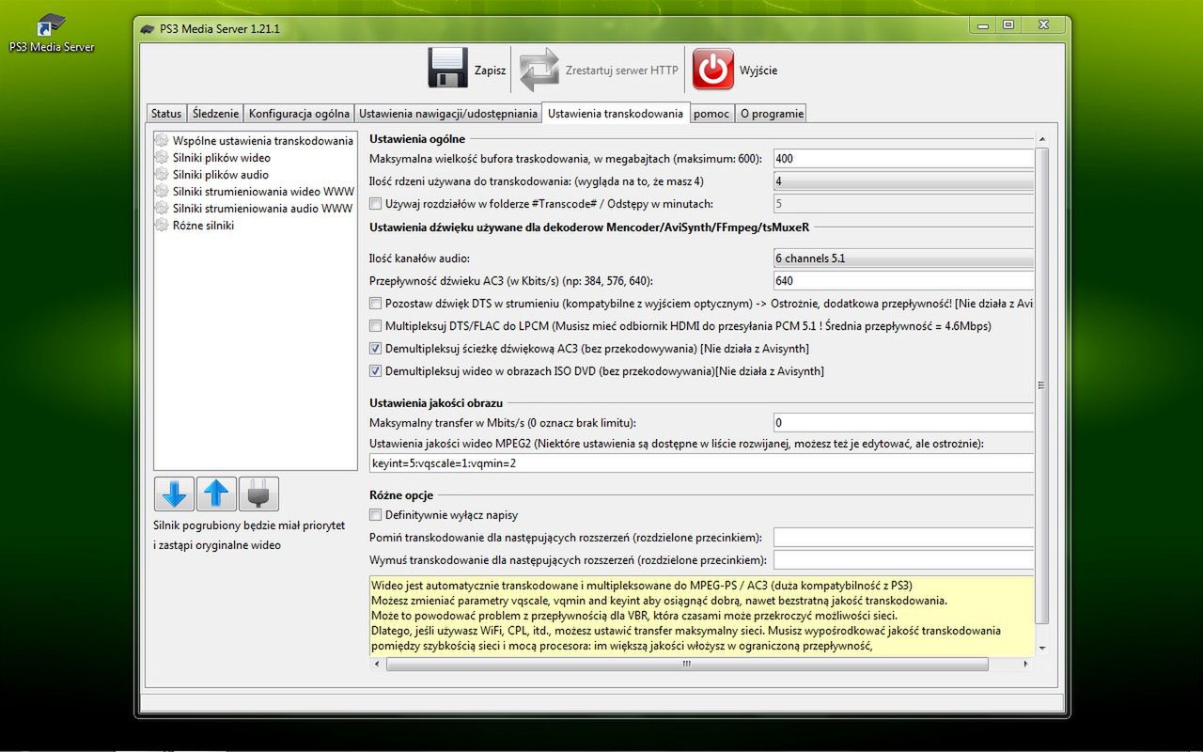The image size is (1203, 752).
Task: Click the Zapisz floppy disk icon
Action: [447, 70]
